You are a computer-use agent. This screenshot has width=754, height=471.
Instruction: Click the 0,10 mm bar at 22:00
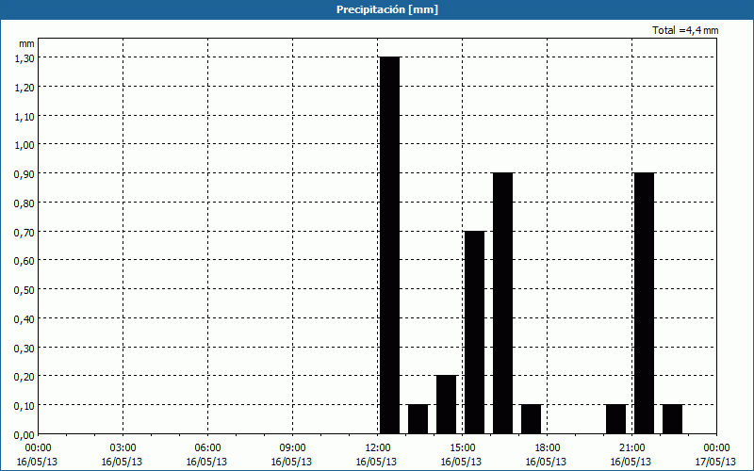point(672,419)
